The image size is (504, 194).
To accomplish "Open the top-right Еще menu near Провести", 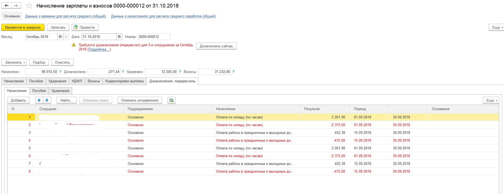I will point(496,28).
